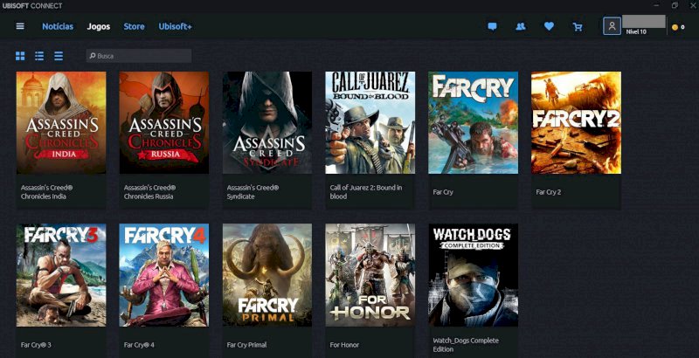Open Watch Dogs Complete Edition cover
699x358 pixels.
(473, 275)
